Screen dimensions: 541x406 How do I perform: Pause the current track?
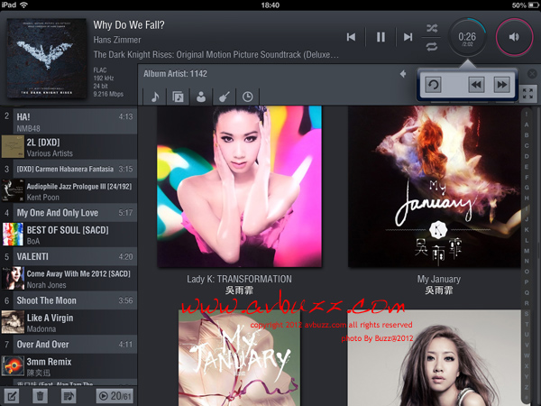(x=381, y=37)
